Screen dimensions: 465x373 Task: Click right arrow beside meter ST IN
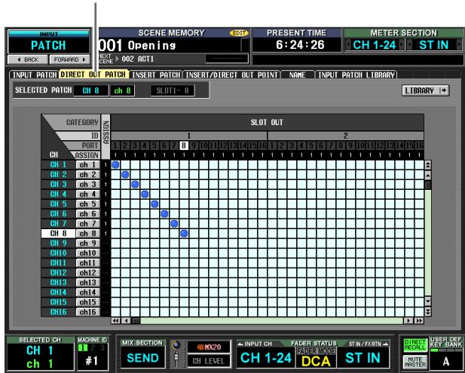(x=459, y=45)
